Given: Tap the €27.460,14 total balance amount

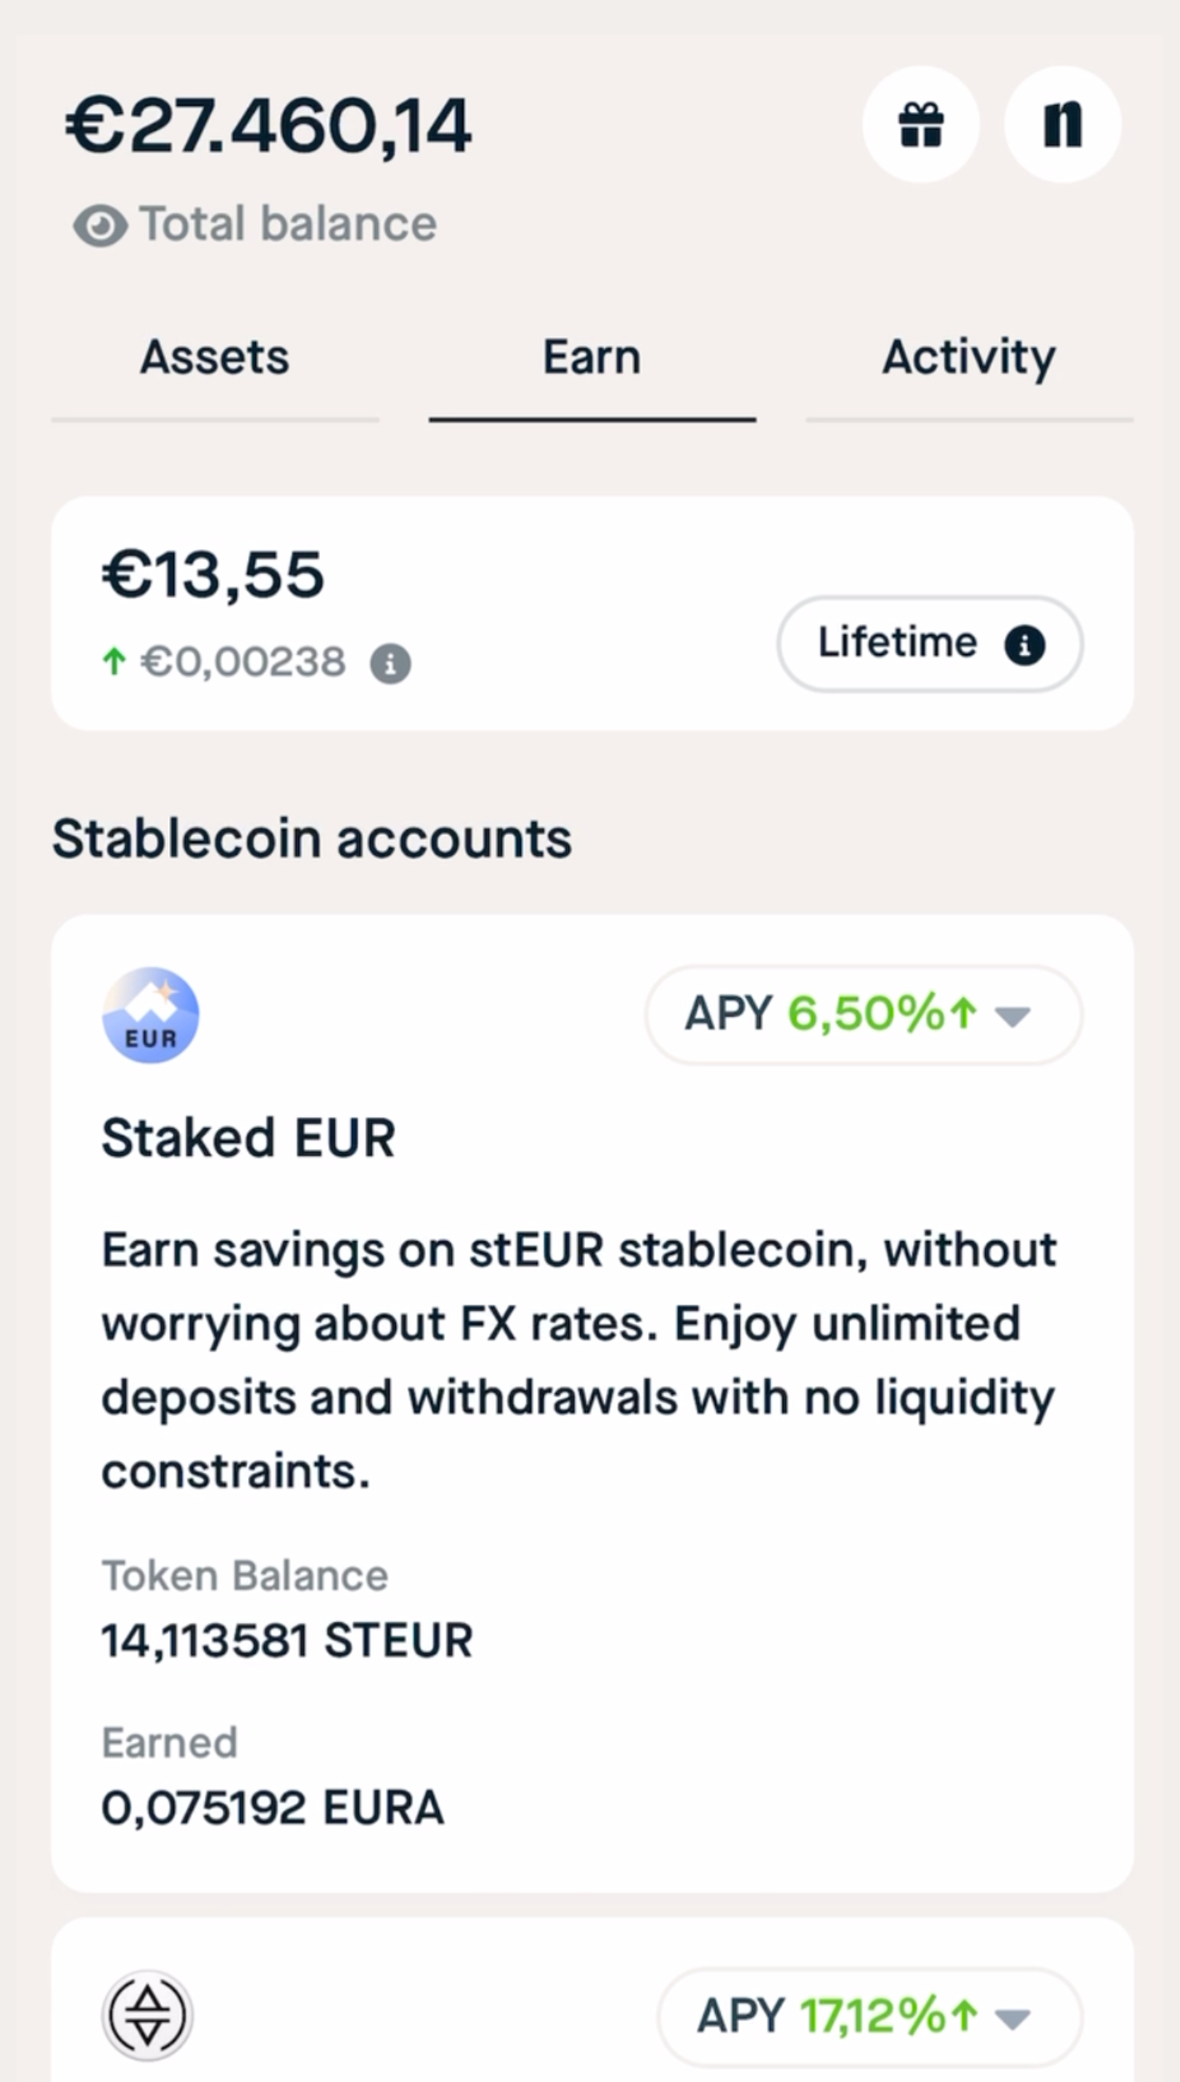Looking at the screenshot, I should (268, 127).
